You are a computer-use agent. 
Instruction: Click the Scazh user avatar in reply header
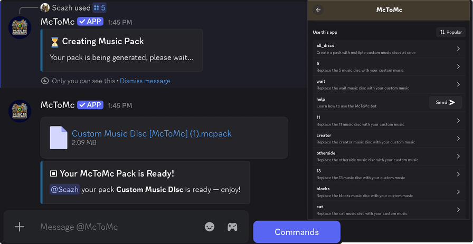click(45, 7)
